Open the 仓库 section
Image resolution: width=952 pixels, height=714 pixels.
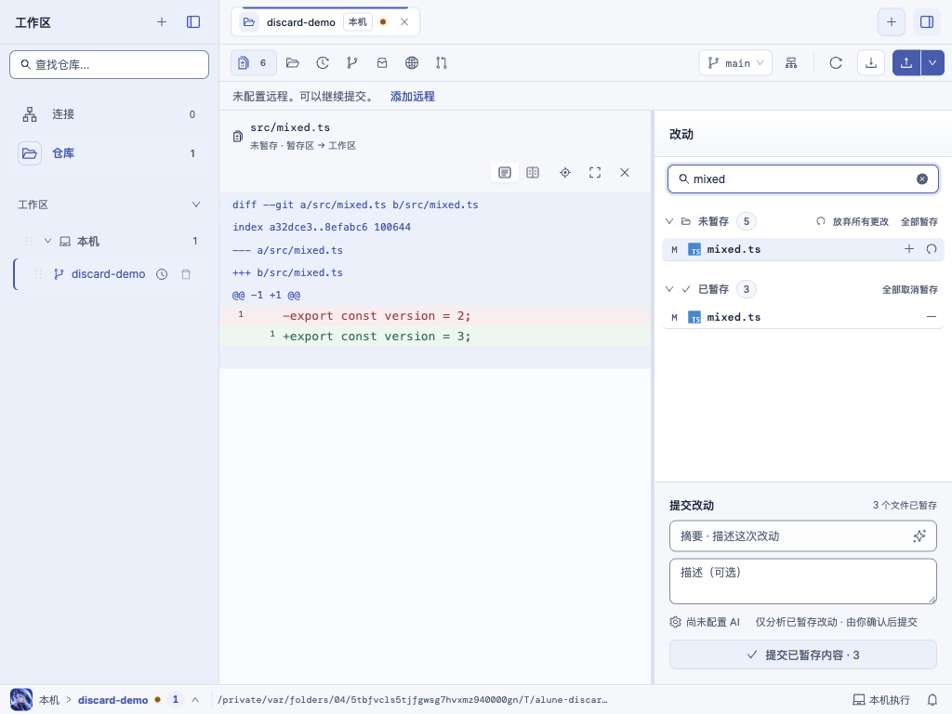[110, 153]
